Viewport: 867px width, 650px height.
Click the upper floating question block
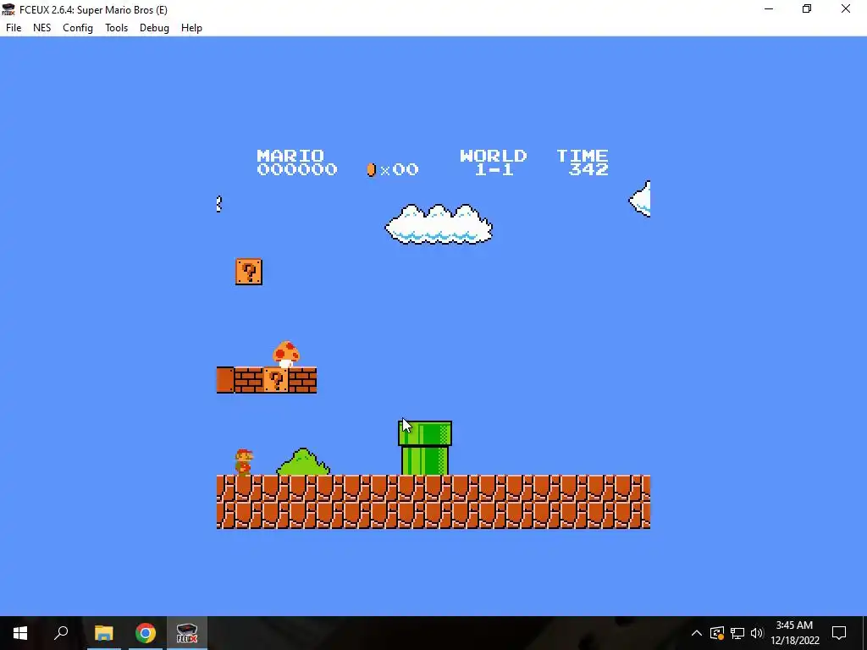249,272
